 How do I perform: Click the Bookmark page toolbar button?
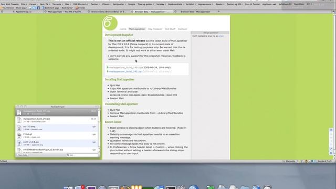[50, 8]
